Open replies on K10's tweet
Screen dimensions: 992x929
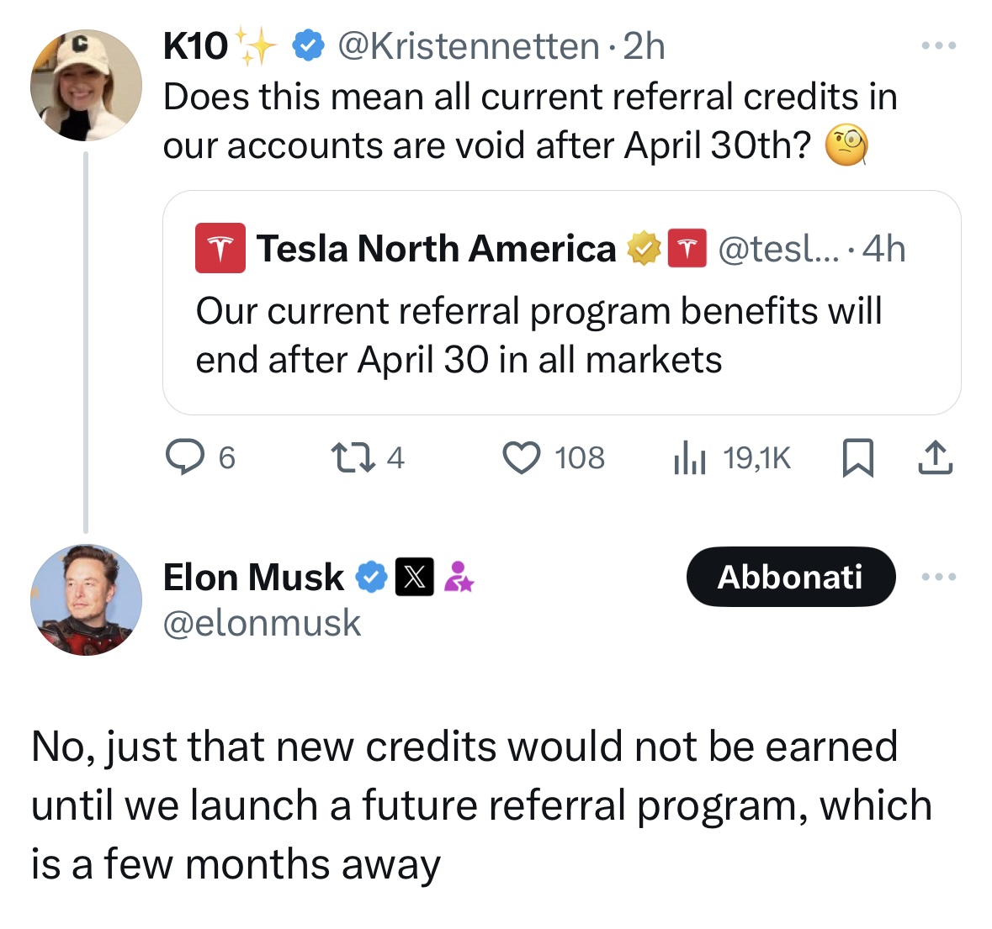click(200, 457)
